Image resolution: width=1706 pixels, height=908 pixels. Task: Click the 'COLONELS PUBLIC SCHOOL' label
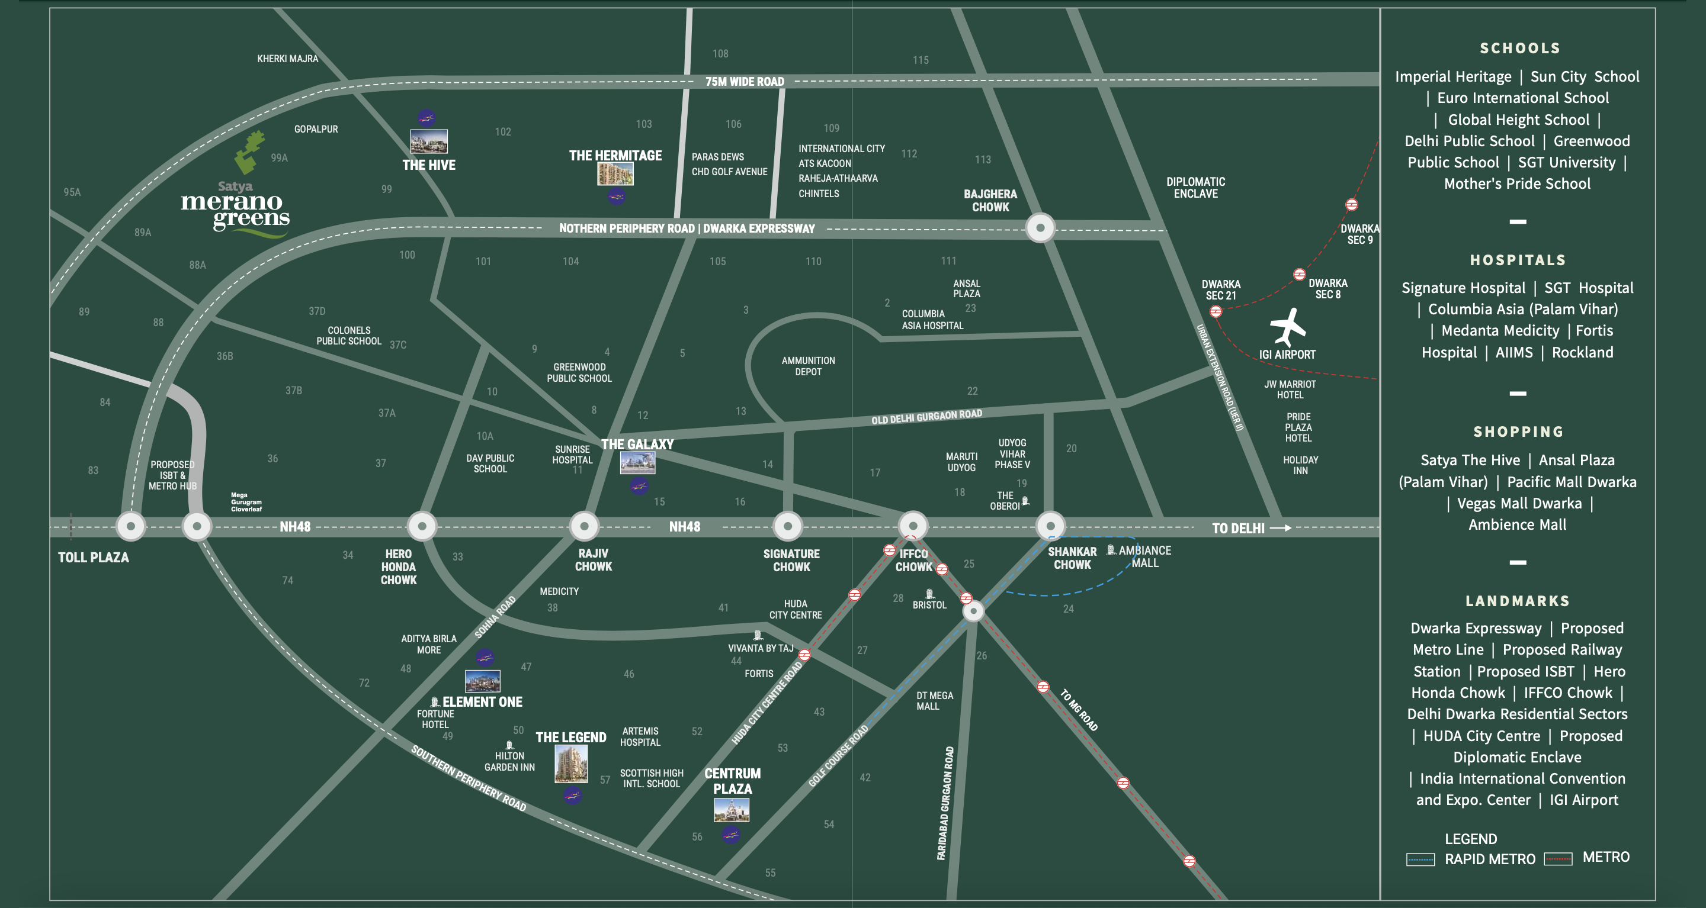coord(348,336)
